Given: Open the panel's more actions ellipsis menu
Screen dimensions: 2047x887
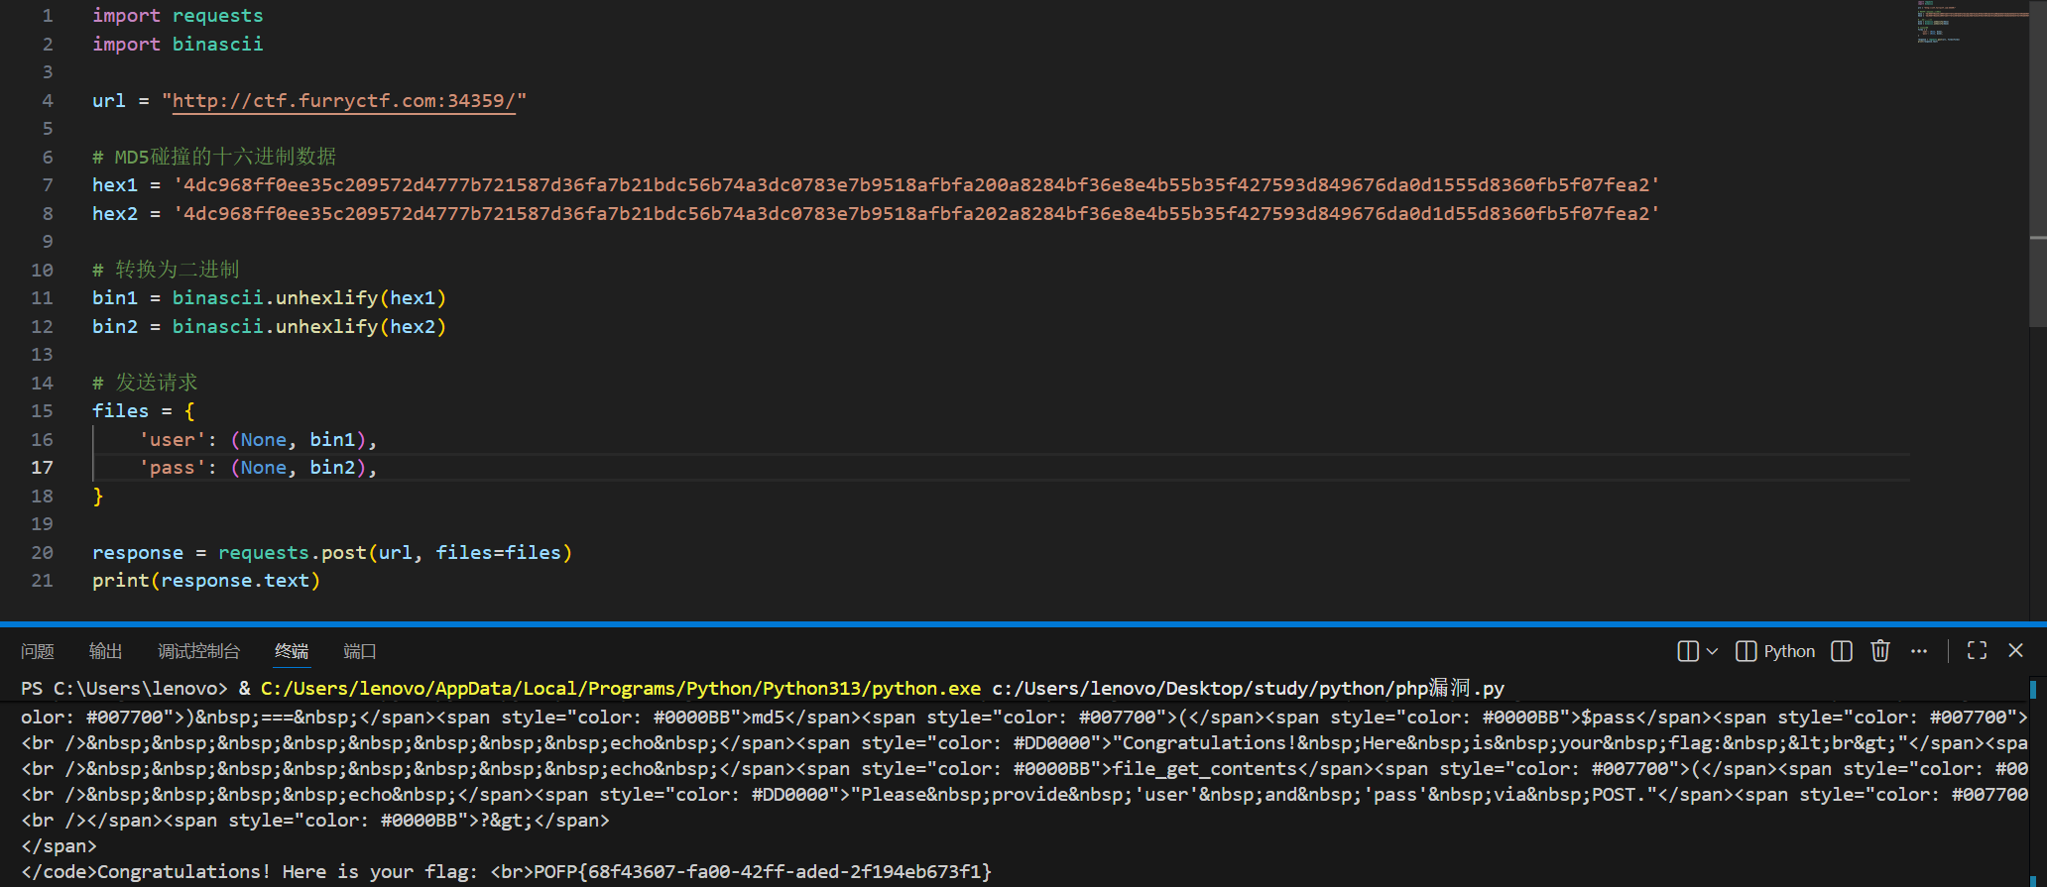Looking at the screenshot, I should click(x=1919, y=651).
